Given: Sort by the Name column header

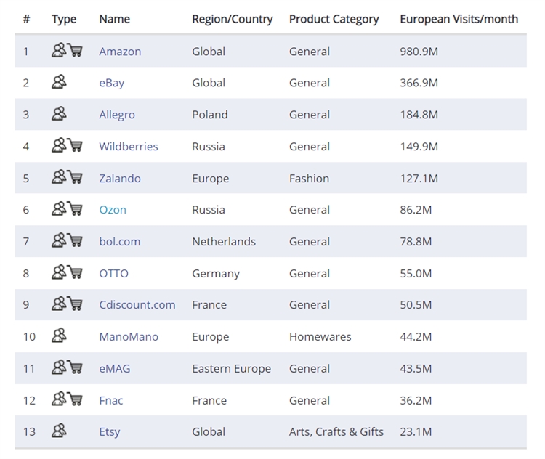Looking at the screenshot, I should pos(113,19).
